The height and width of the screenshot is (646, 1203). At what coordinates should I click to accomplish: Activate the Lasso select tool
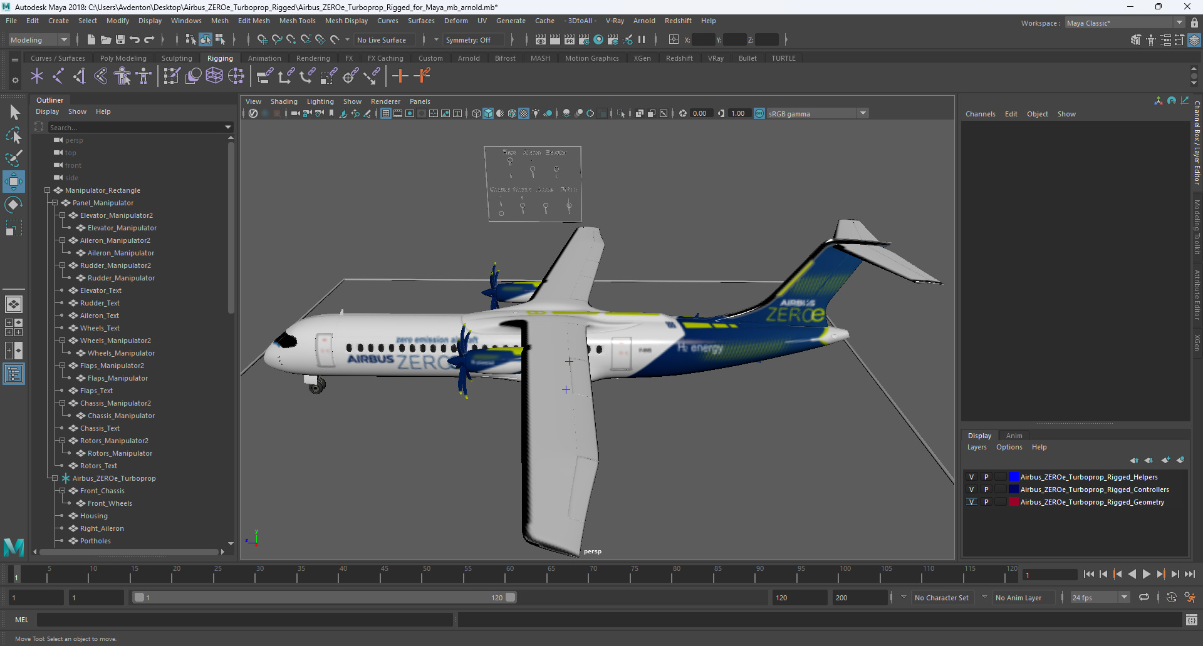coord(14,135)
